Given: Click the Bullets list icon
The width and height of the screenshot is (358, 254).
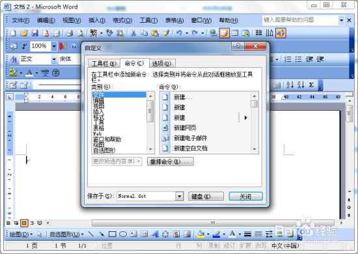Looking at the screenshot, I should tap(298, 59).
